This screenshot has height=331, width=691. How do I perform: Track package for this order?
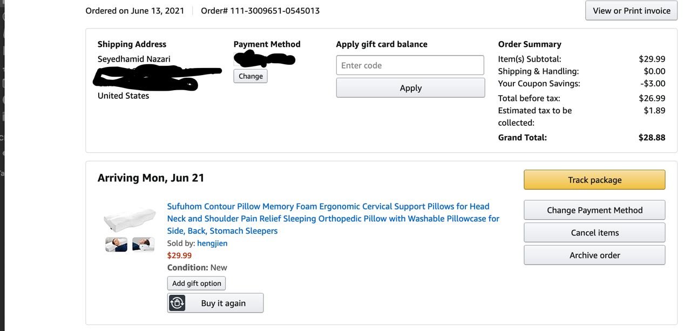click(594, 180)
